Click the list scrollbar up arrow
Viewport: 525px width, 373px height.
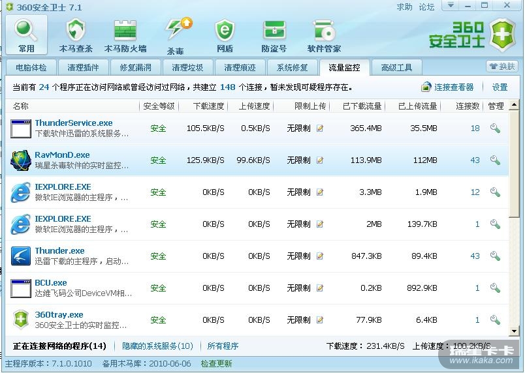(514, 105)
